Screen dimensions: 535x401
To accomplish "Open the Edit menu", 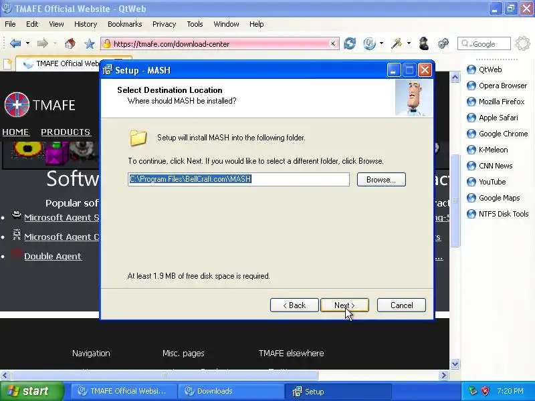I will [x=32, y=24].
